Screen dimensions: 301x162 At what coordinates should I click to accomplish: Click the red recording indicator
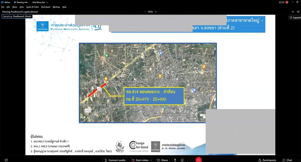coord(287,2)
